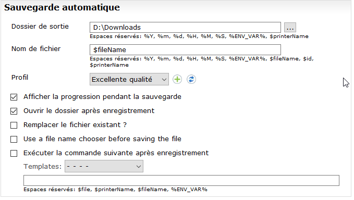The width and height of the screenshot is (354, 200).
Task: Open folder browse button with three dots
Action: click(x=290, y=28)
